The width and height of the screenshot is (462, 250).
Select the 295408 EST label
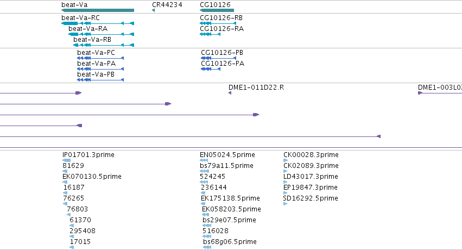pos(83,231)
